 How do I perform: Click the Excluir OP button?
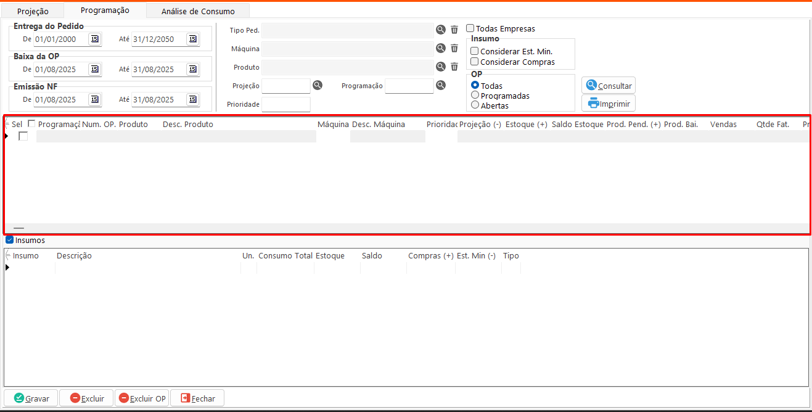142,398
